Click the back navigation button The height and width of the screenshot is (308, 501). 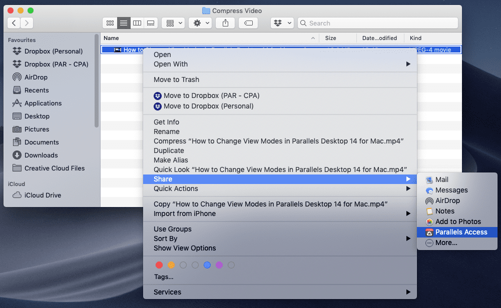[x=13, y=22]
